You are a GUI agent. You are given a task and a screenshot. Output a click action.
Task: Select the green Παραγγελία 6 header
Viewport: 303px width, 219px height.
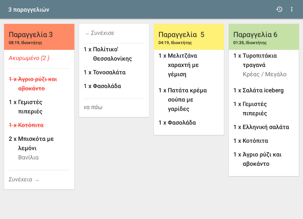click(264, 37)
